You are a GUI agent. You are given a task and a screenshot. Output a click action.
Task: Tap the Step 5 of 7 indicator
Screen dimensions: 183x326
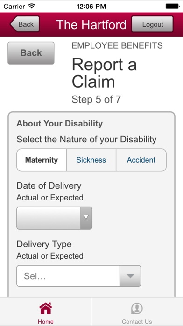click(x=96, y=99)
